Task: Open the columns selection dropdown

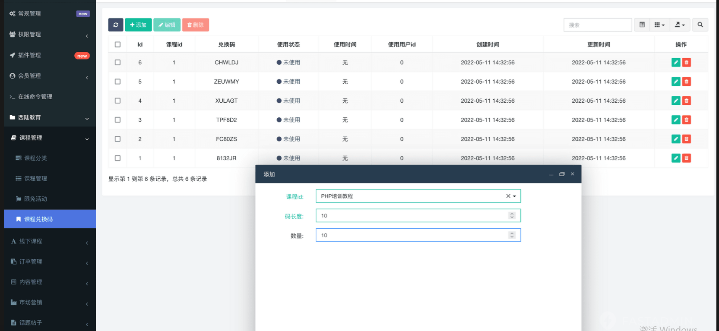Action: click(x=659, y=25)
